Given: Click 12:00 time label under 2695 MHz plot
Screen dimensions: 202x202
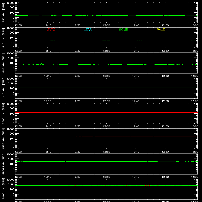Looking at the screenshot, I should tap(18, 127).
